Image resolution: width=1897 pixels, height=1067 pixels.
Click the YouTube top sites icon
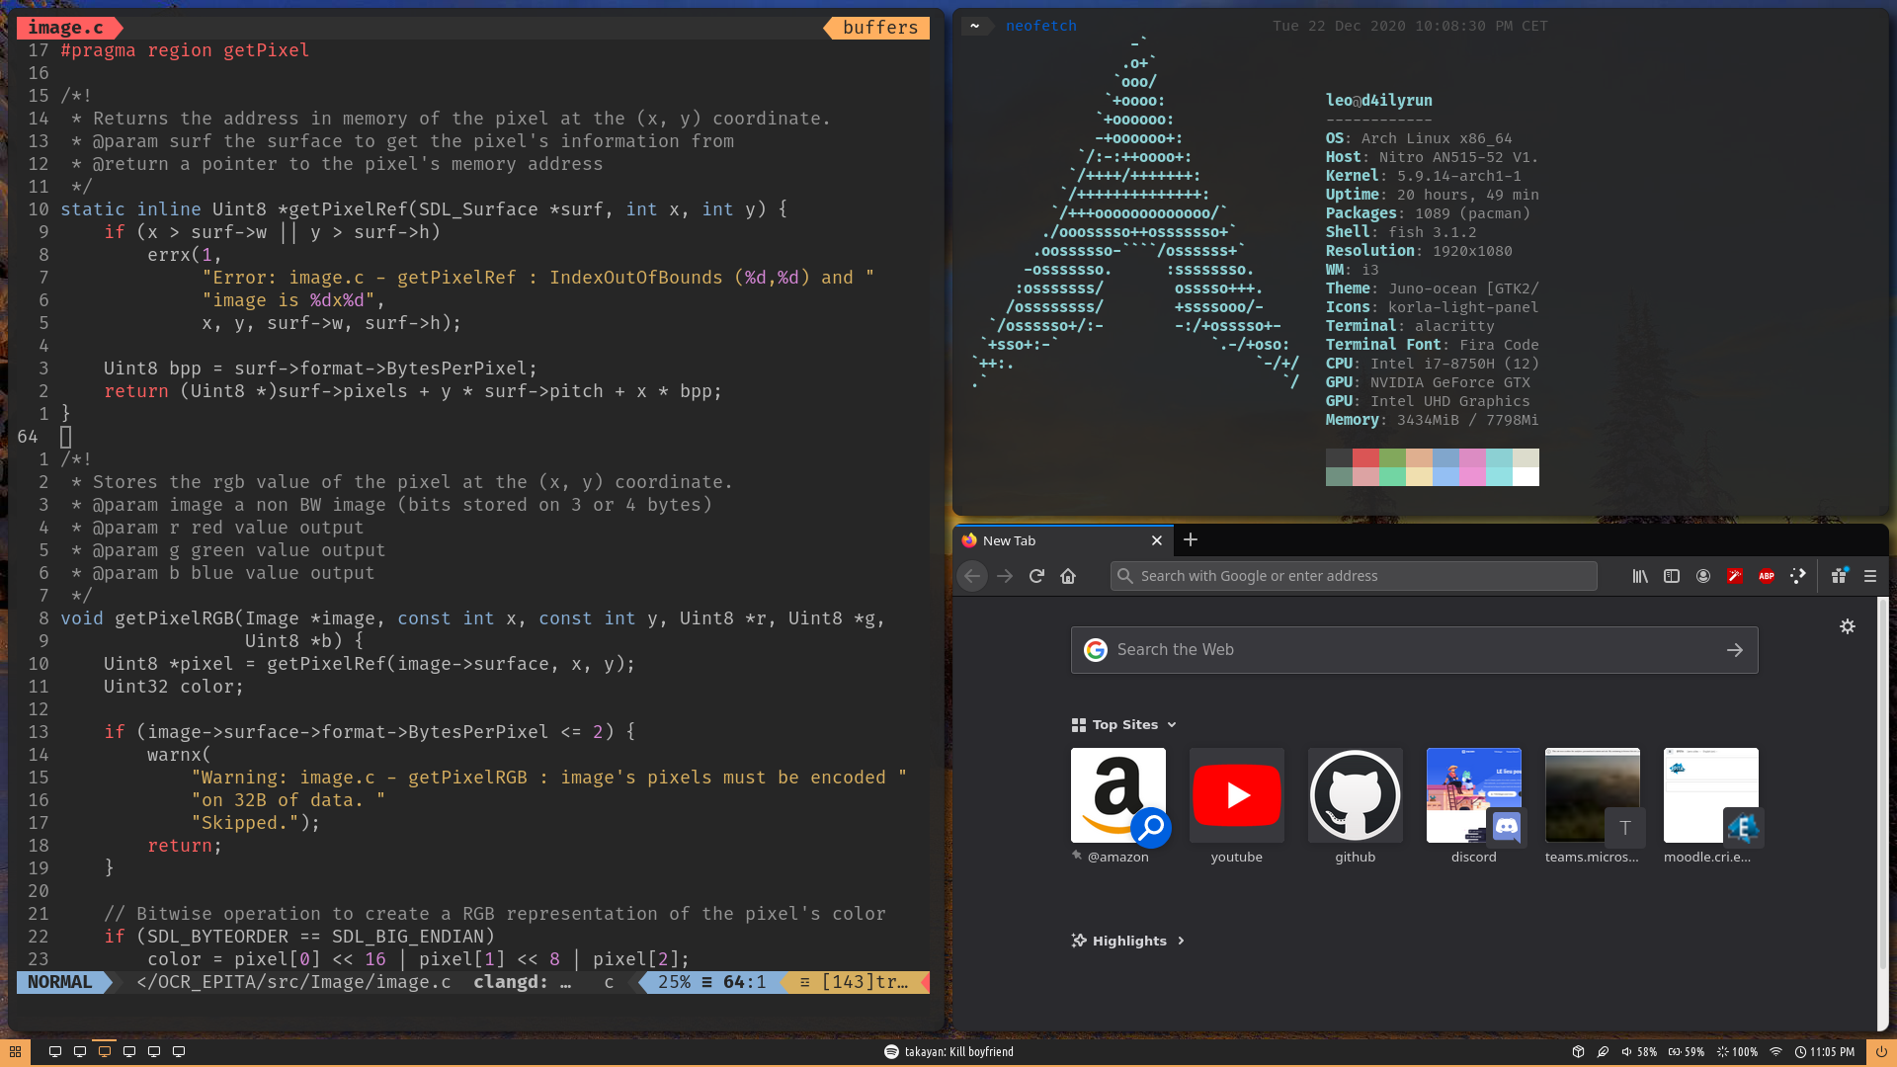click(1236, 794)
